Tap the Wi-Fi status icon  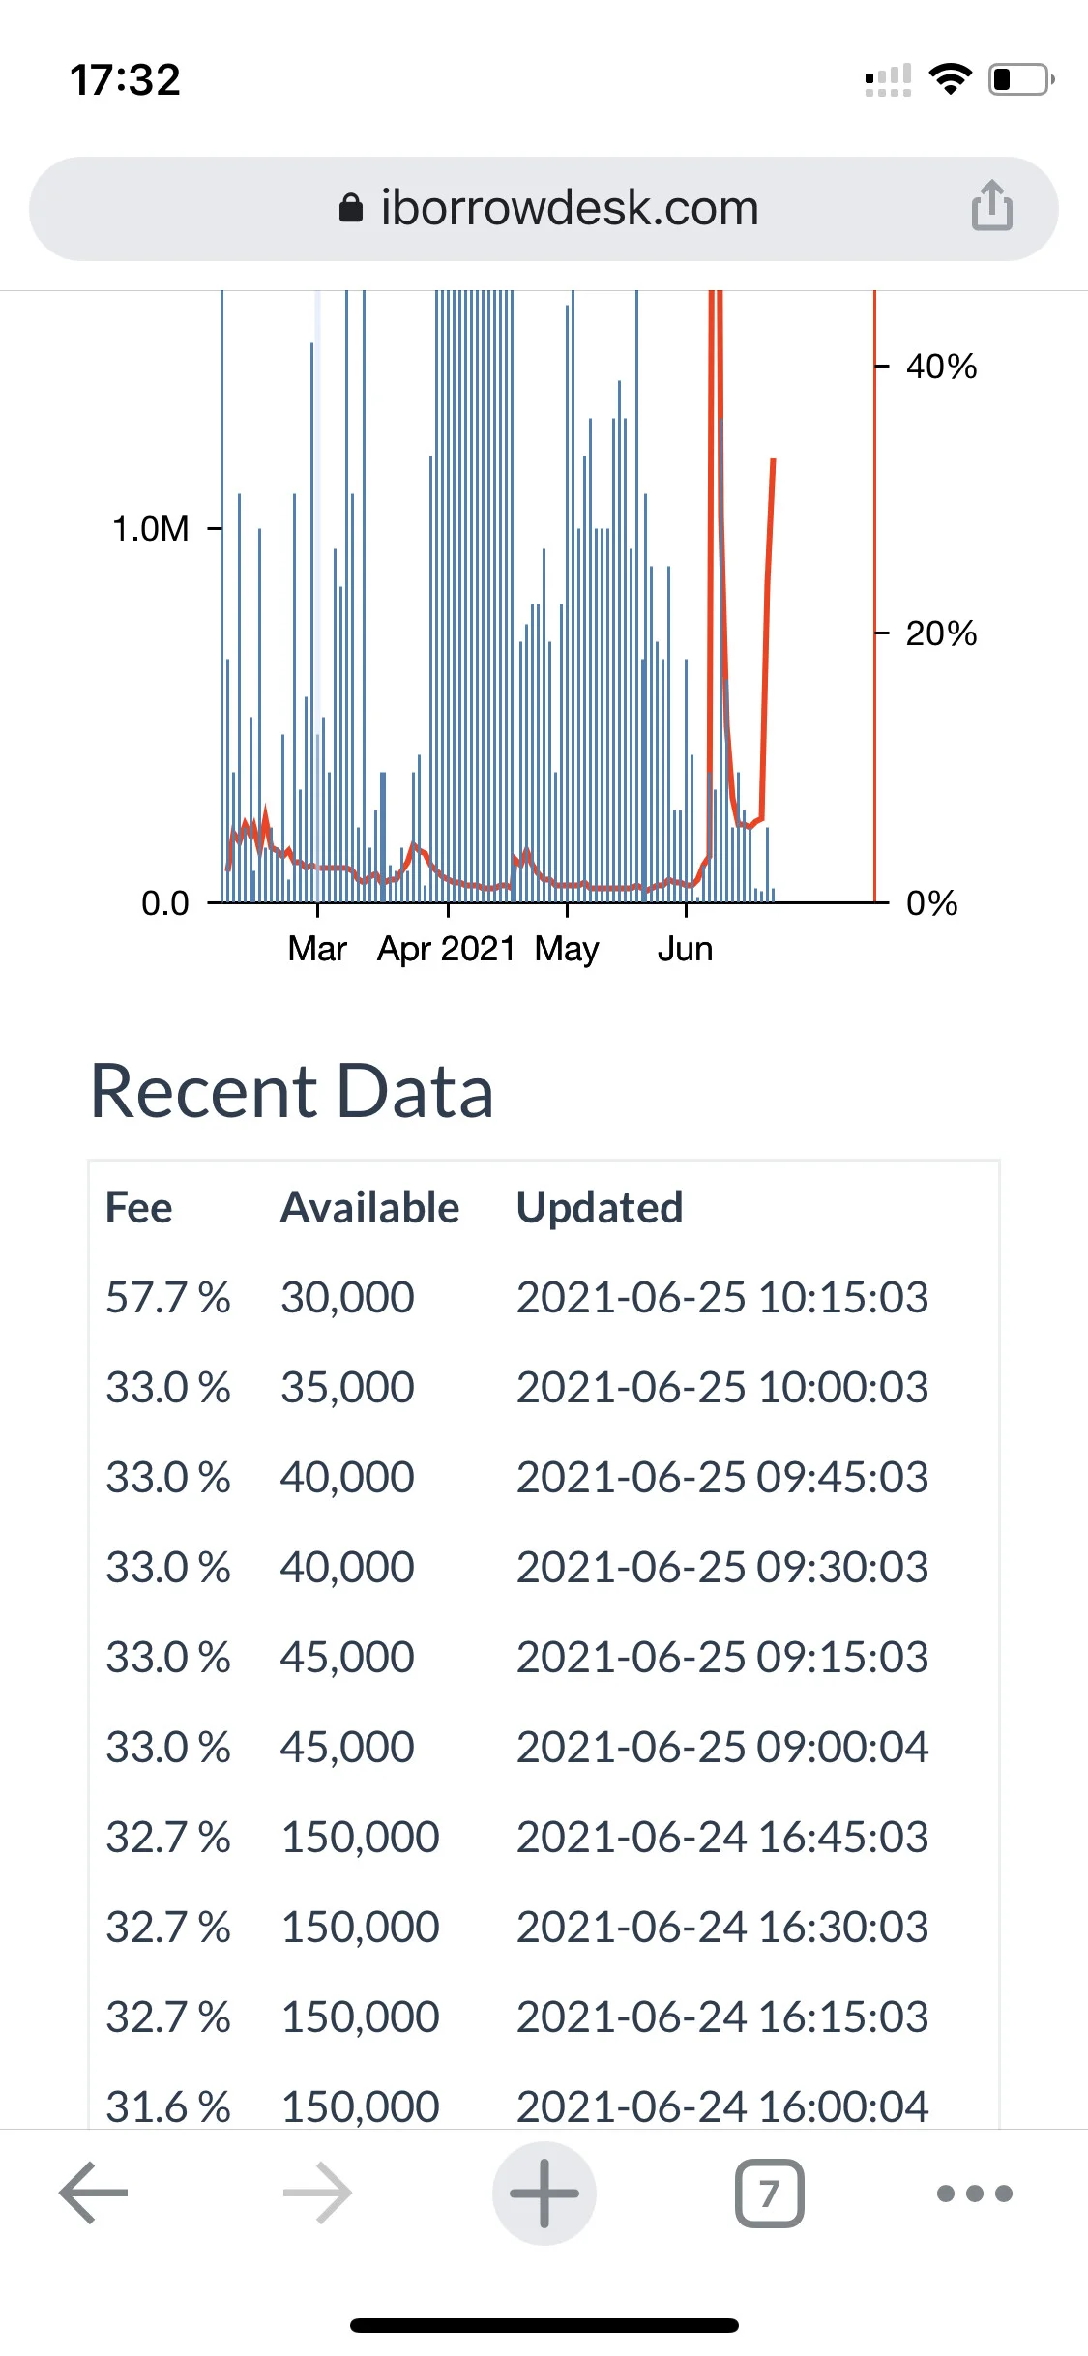pyautogui.click(x=950, y=79)
